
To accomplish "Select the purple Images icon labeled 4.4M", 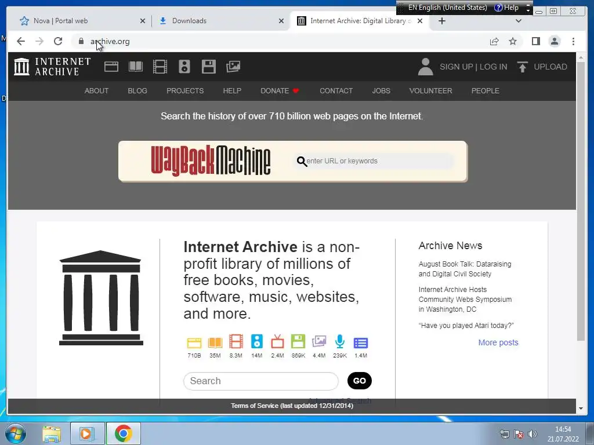I will pyautogui.click(x=319, y=341).
